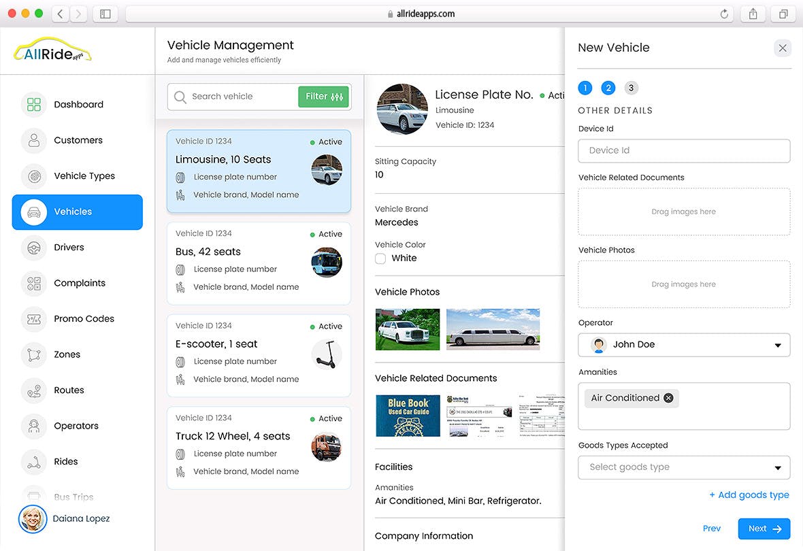Remove the Air Conditioned amenity tag
This screenshot has width=803, height=551.
coord(668,398)
